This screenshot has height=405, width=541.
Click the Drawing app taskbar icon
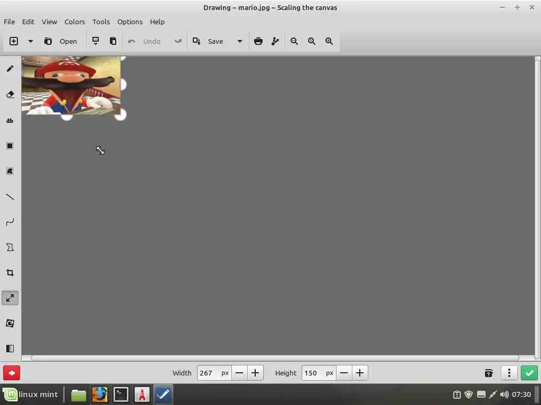(163, 394)
